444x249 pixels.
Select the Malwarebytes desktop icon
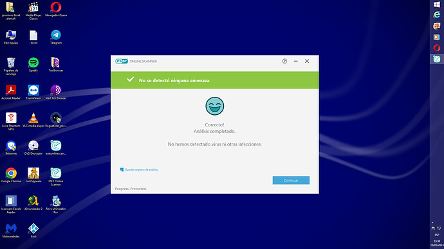pos(11,230)
